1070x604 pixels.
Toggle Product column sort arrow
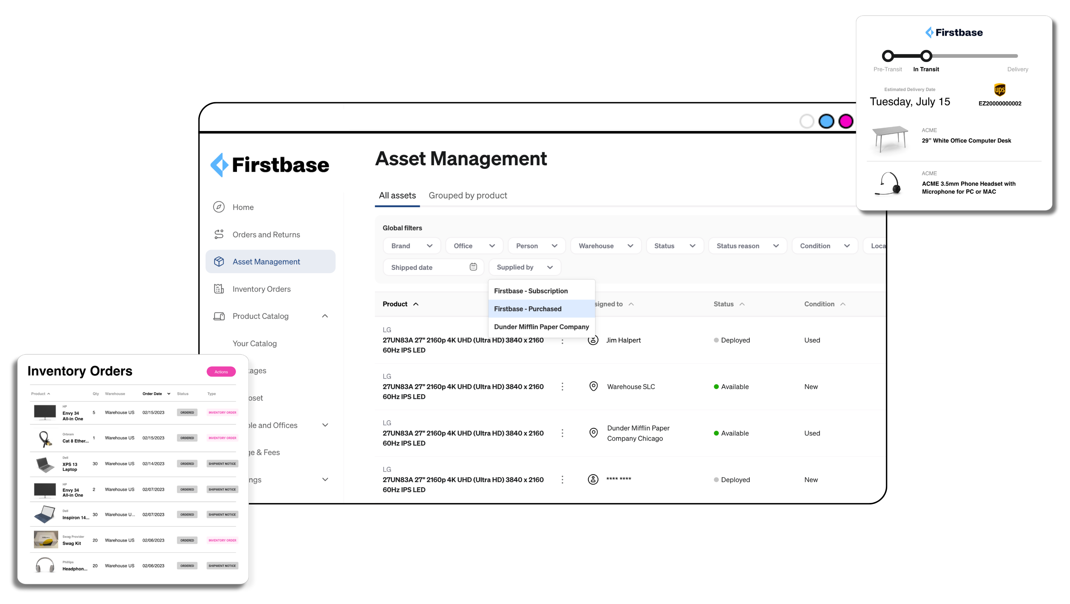click(x=416, y=304)
